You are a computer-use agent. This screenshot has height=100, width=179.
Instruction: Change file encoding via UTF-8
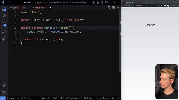coord(55,98)
